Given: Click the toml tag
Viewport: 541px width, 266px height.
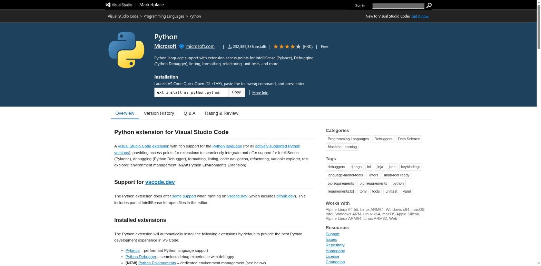Looking at the screenshot, I should [363, 191].
